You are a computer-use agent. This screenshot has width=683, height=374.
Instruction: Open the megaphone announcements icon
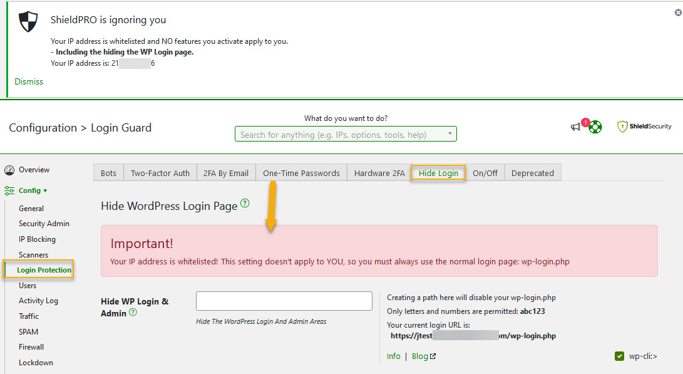click(x=575, y=127)
